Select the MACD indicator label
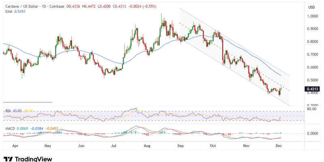The image size is (324, 162). (x=9, y=128)
